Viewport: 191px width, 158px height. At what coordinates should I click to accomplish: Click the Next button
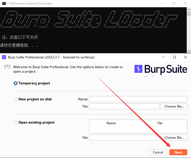point(178,152)
